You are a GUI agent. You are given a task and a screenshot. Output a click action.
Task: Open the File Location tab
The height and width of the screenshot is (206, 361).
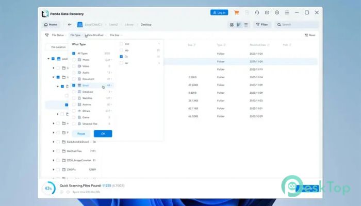click(x=58, y=47)
